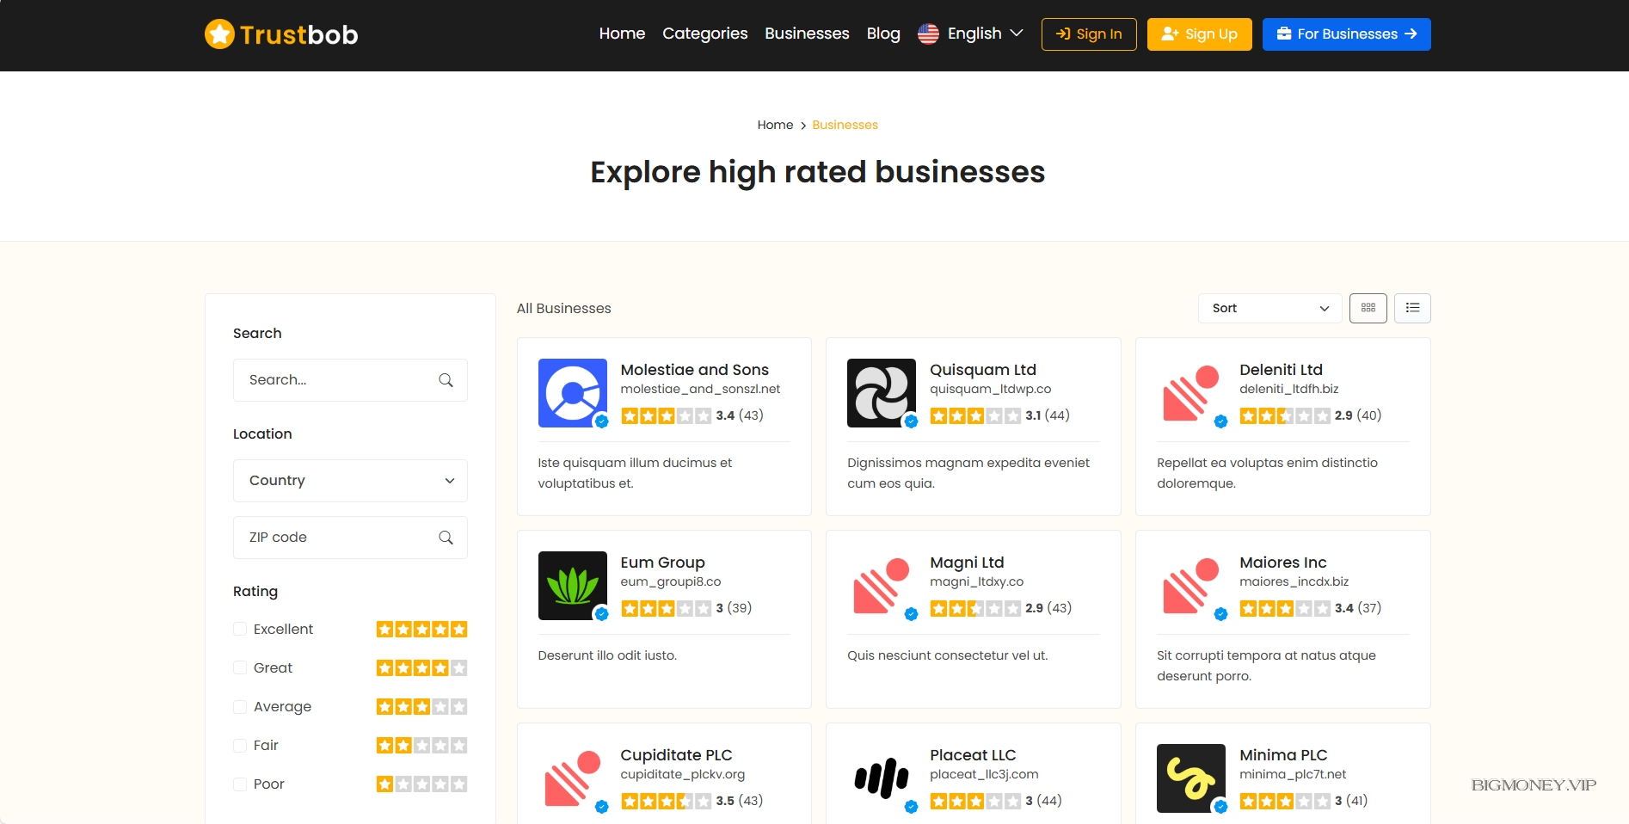The width and height of the screenshot is (1629, 824).
Task: Open Businesses in the navbar
Action: coord(807,34)
